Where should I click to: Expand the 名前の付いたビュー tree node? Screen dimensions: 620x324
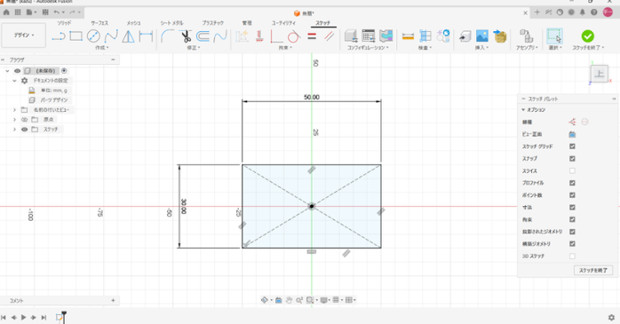14,110
